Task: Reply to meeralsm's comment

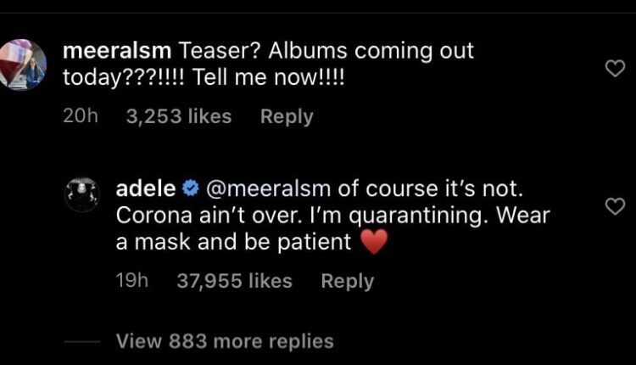Action: [x=286, y=116]
